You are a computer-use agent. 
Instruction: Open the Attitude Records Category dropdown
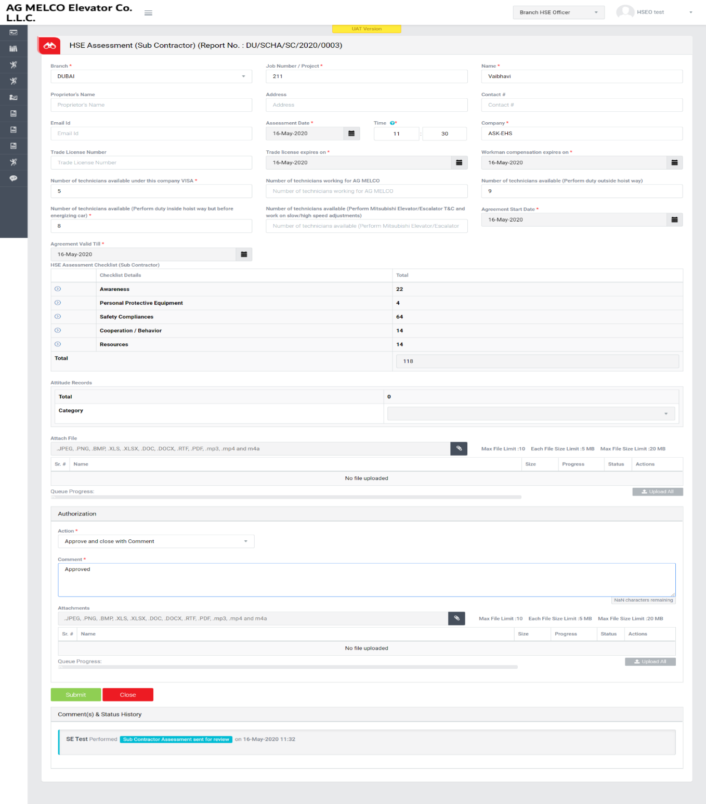tap(531, 413)
